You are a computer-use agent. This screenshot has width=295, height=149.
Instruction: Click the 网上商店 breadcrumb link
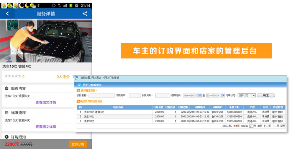(96, 78)
